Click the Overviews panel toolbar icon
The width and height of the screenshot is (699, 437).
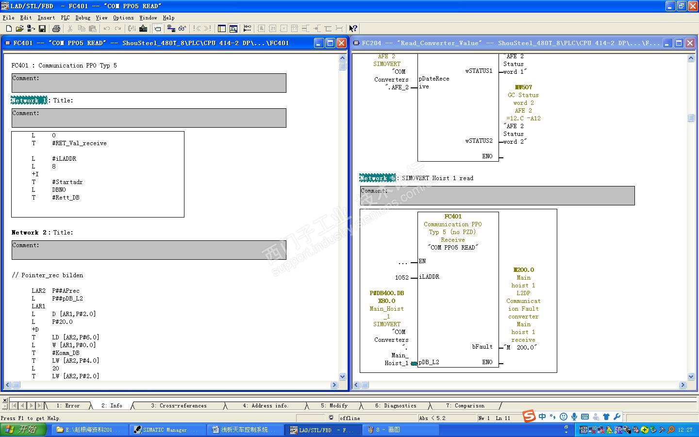222,29
